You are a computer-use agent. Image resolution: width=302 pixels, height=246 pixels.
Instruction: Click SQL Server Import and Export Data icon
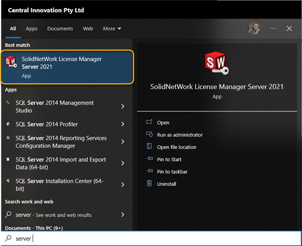point(8,159)
